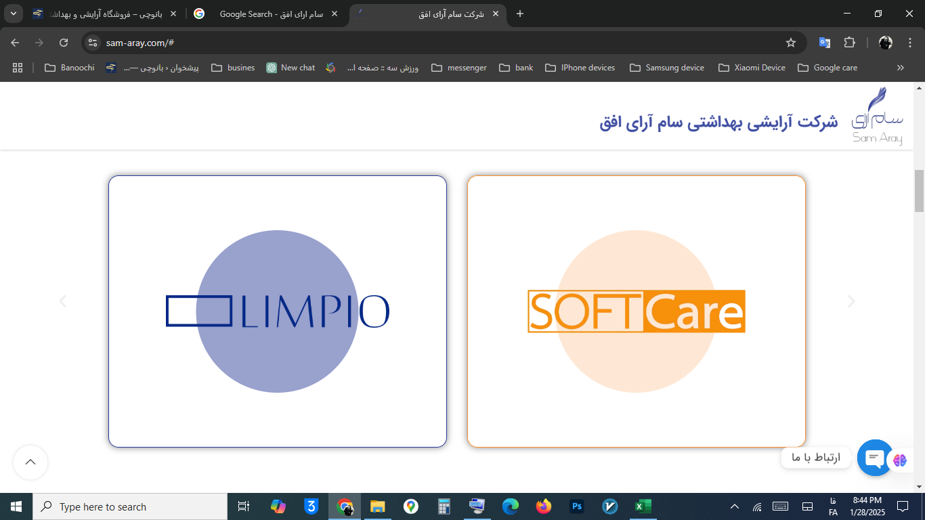This screenshot has width=925, height=520.
Task: Click the ارتباط با ما label
Action: tap(816, 458)
